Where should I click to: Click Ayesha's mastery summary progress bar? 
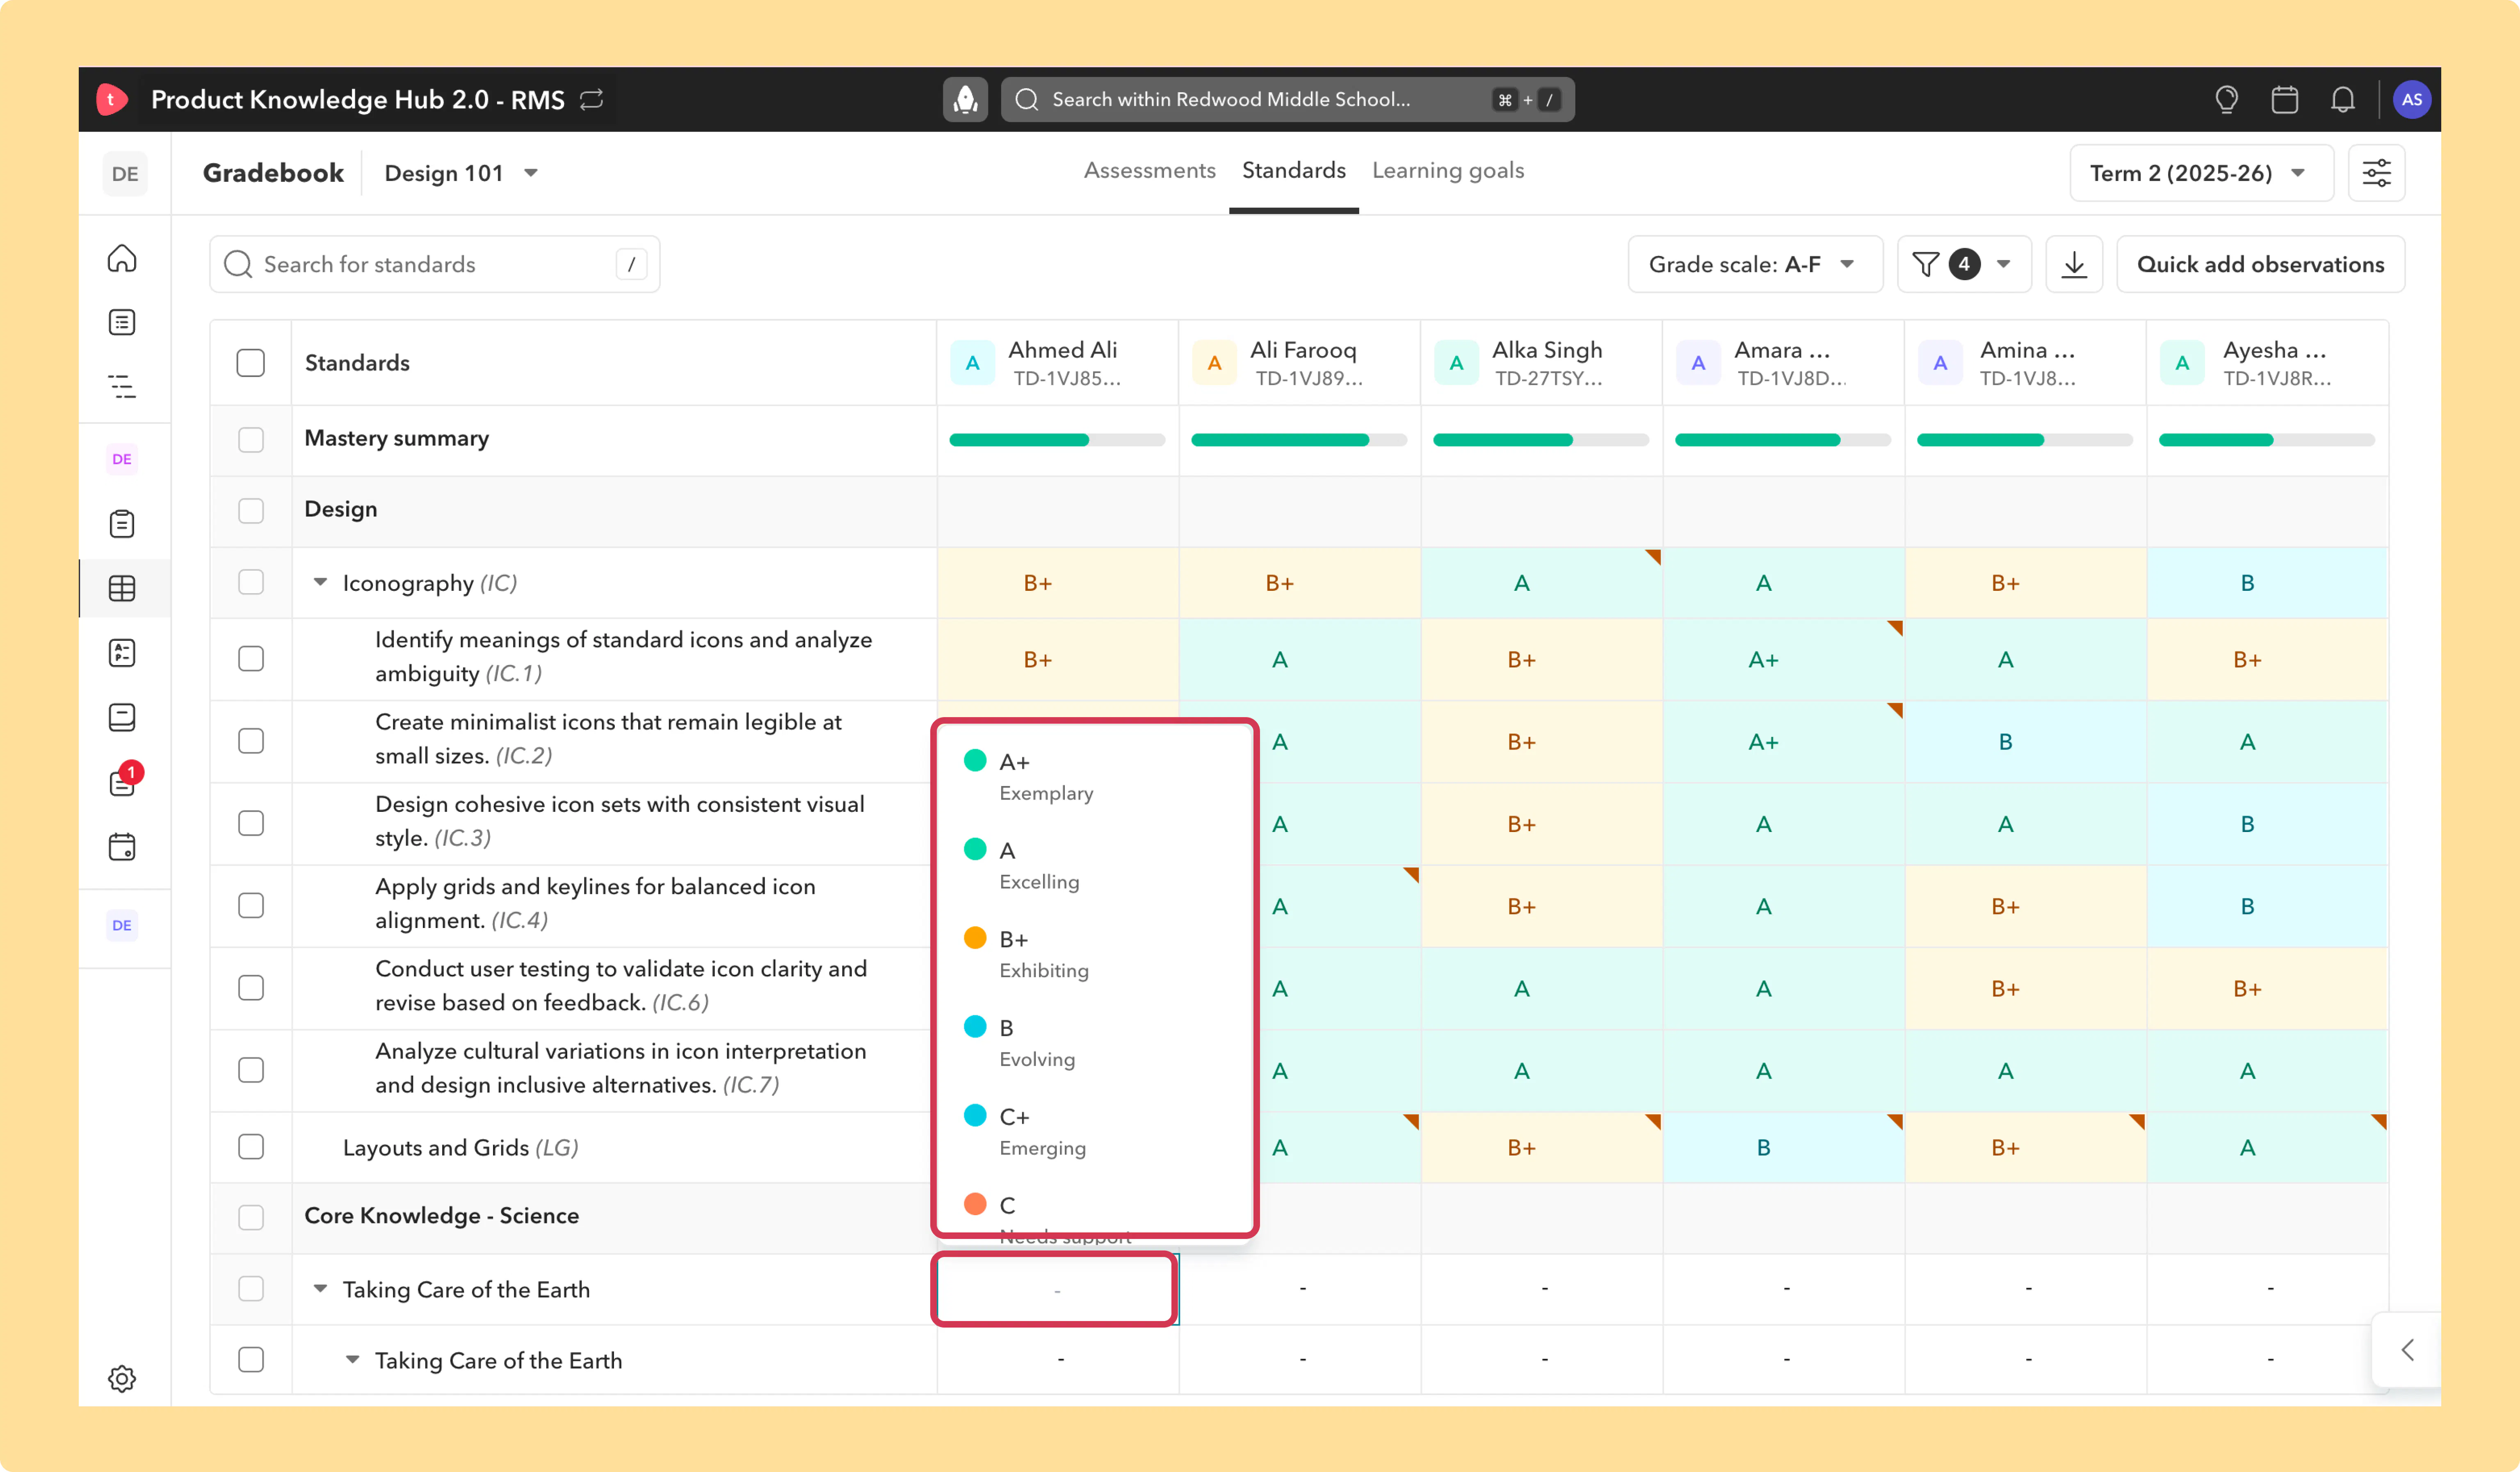pyautogui.click(x=2266, y=440)
